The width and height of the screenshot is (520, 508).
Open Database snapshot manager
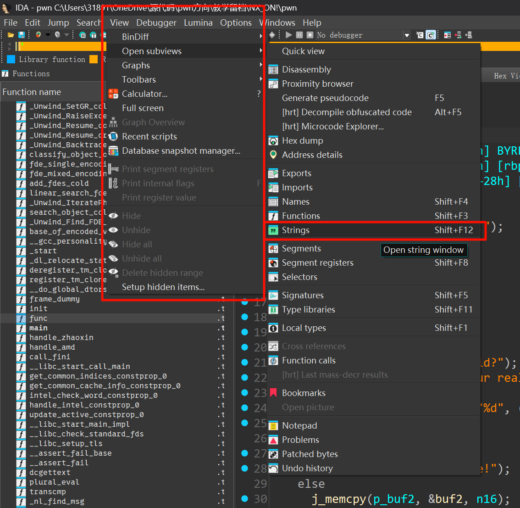185,151
